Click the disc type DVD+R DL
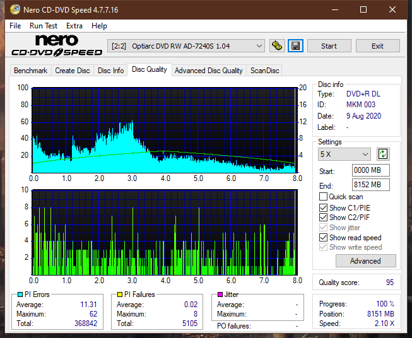Image resolution: width=412 pixels, height=338 pixels. point(363,94)
